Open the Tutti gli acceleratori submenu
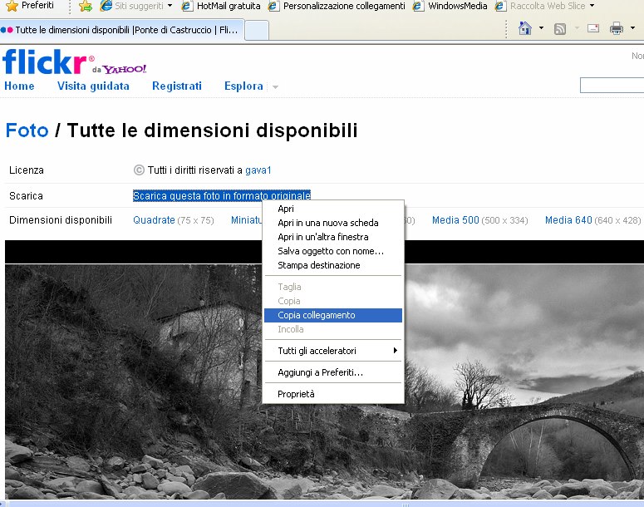 pos(332,351)
